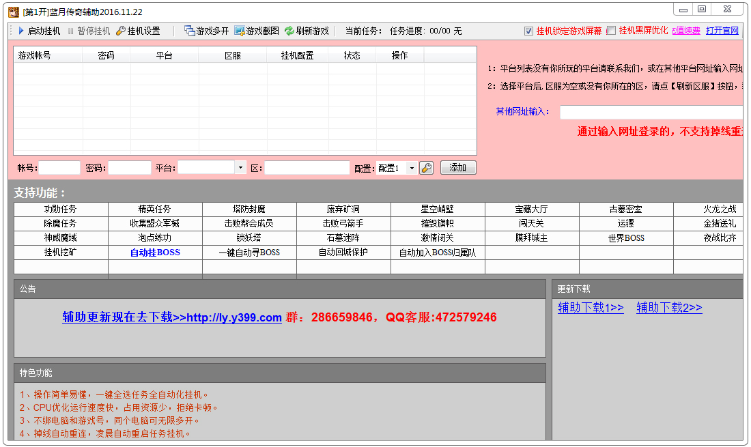Select the 击败弓箭手 cell
Screen dimensions: 751x447
point(343,224)
